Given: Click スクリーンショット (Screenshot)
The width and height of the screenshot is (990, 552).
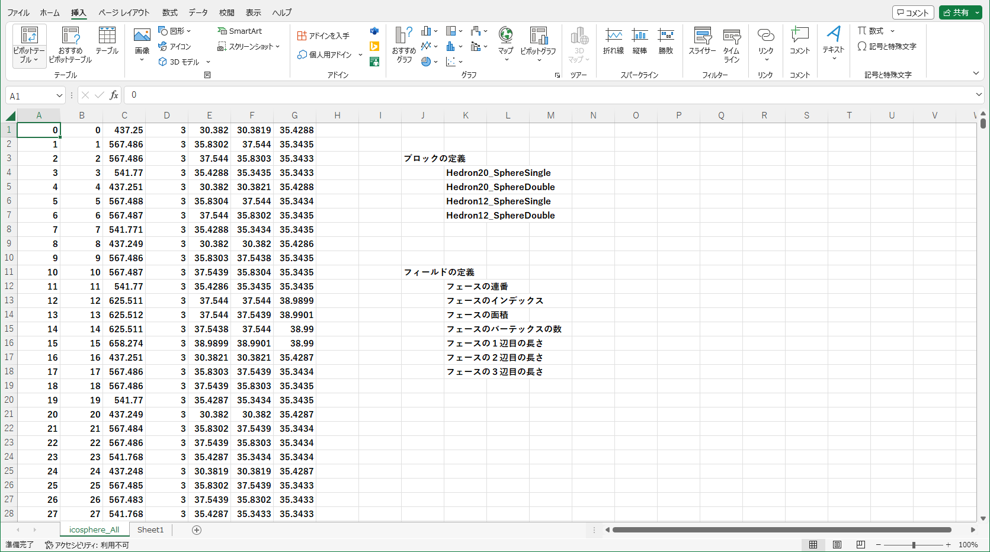Looking at the screenshot, I should 248,46.
